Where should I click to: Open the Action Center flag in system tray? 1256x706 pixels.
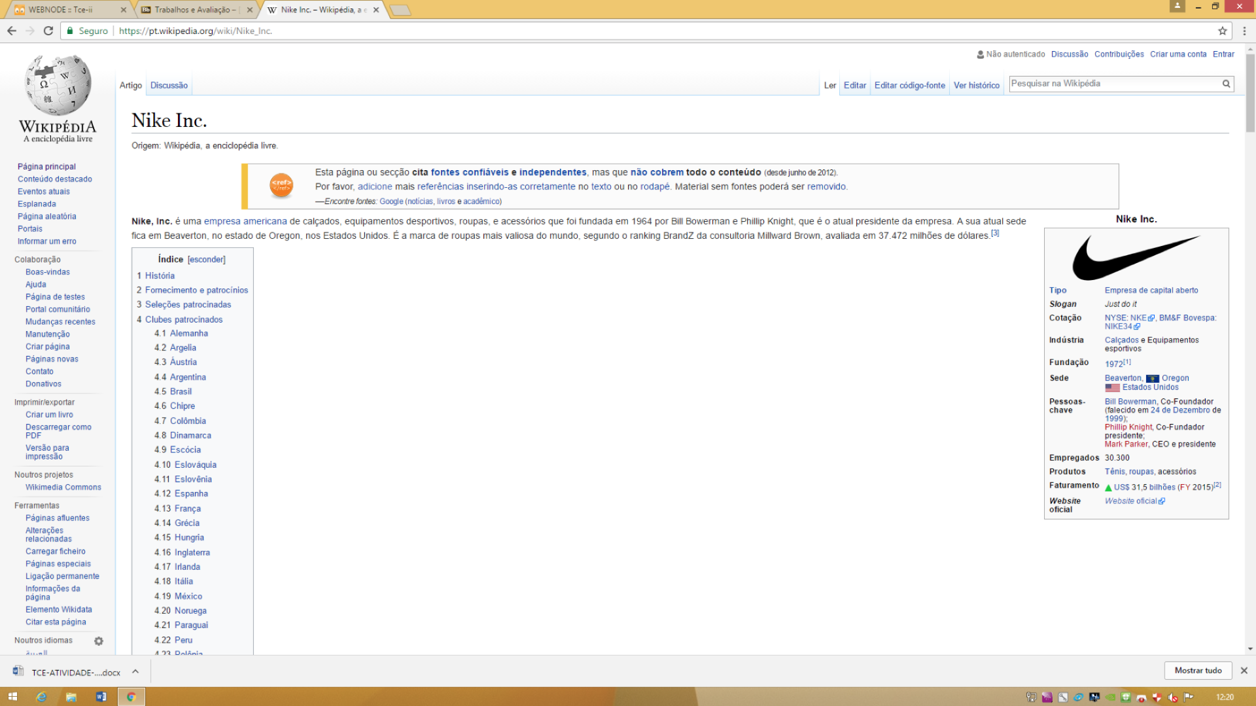click(1189, 697)
